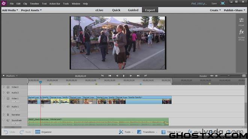Viewport: 248px width, 139px height.
Task: Switch to the Guided view
Action: tap(133, 10)
